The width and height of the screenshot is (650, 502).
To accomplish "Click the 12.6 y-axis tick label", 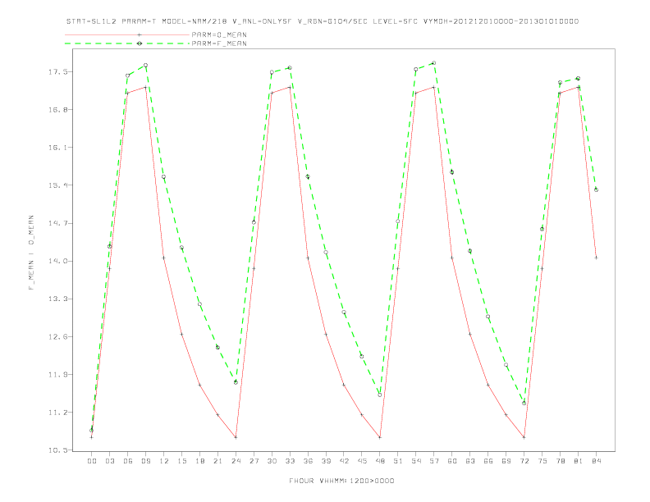I will click(57, 337).
